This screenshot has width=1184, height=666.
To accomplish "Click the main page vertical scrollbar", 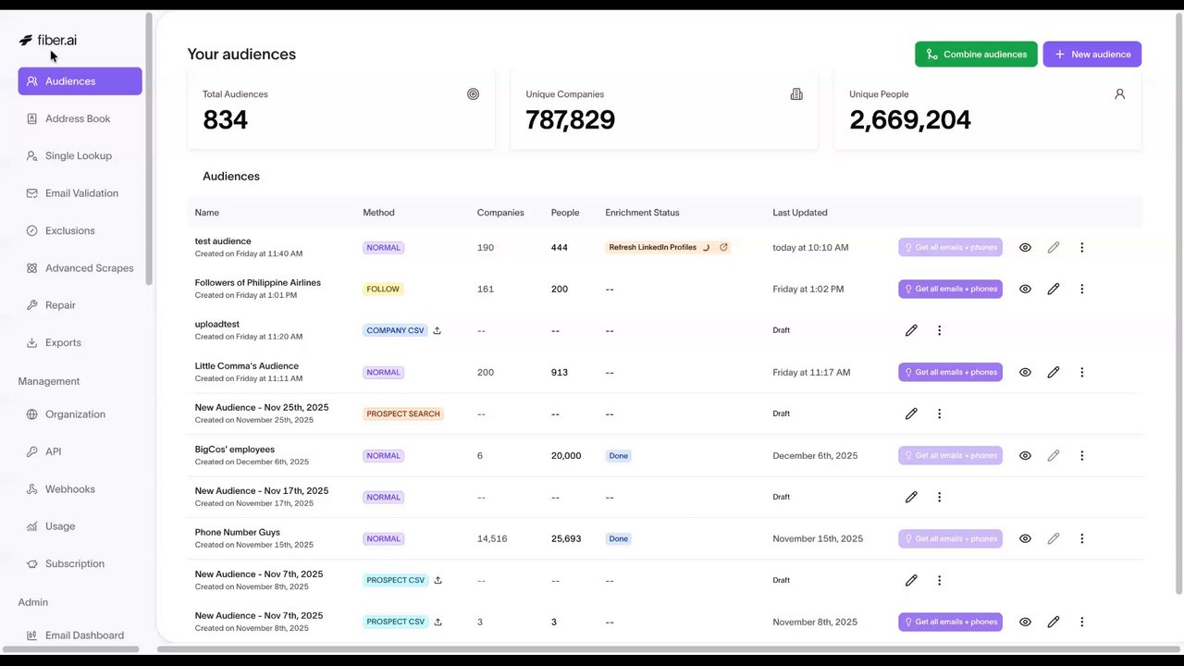I will [x=1178, y=304].
